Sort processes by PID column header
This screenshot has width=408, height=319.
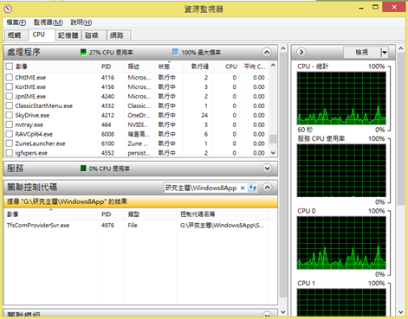tap(111, 67)
